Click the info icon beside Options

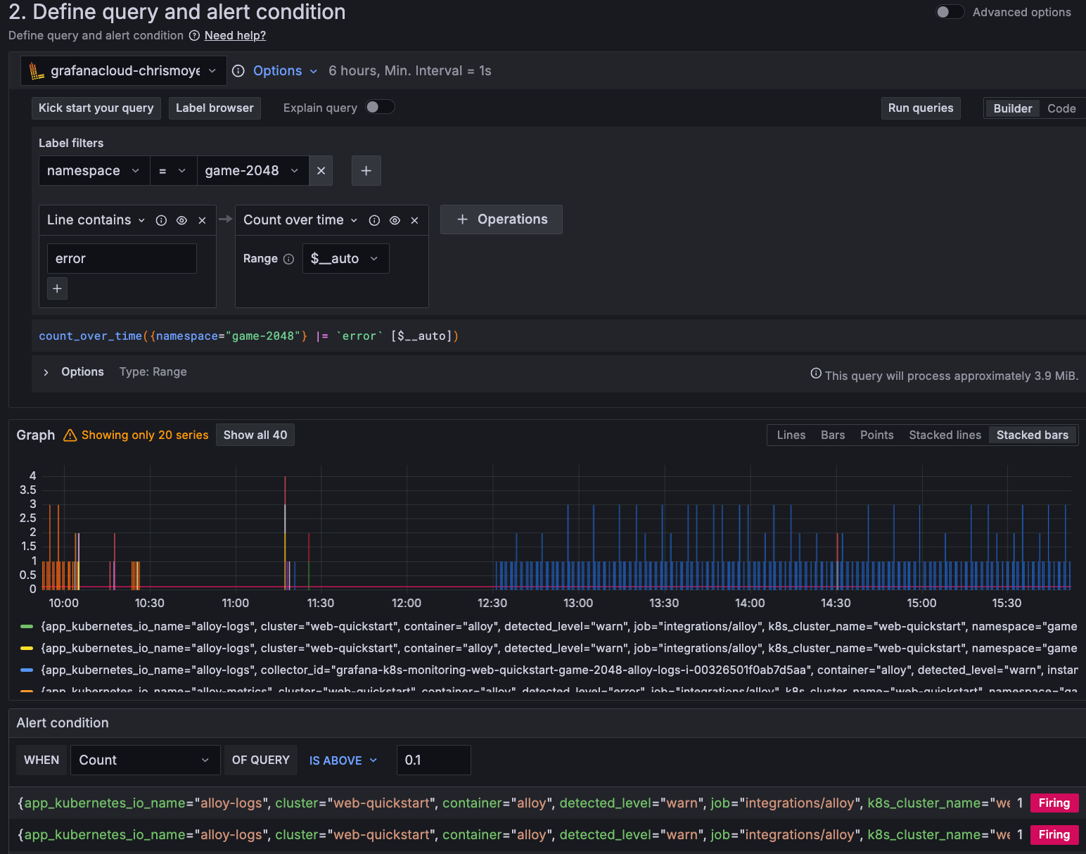tap(238, 70)
